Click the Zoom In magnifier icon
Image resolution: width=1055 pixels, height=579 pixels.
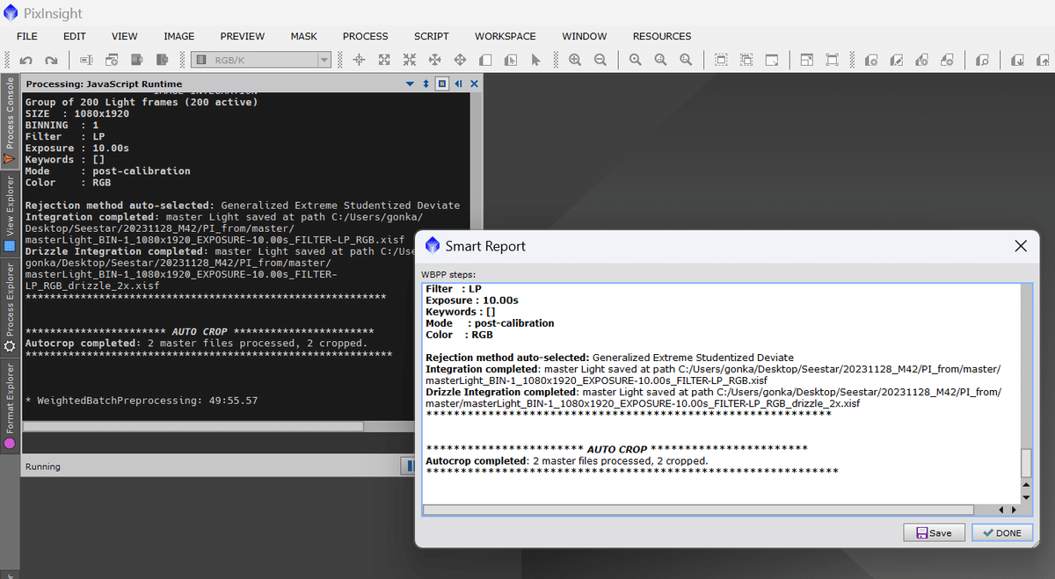pyautogui.click(x=574, y=60)
